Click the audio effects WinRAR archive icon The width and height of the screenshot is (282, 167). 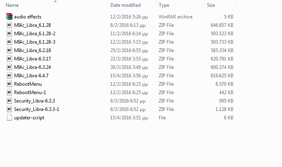pyautogui.click(x=10, y=17)
